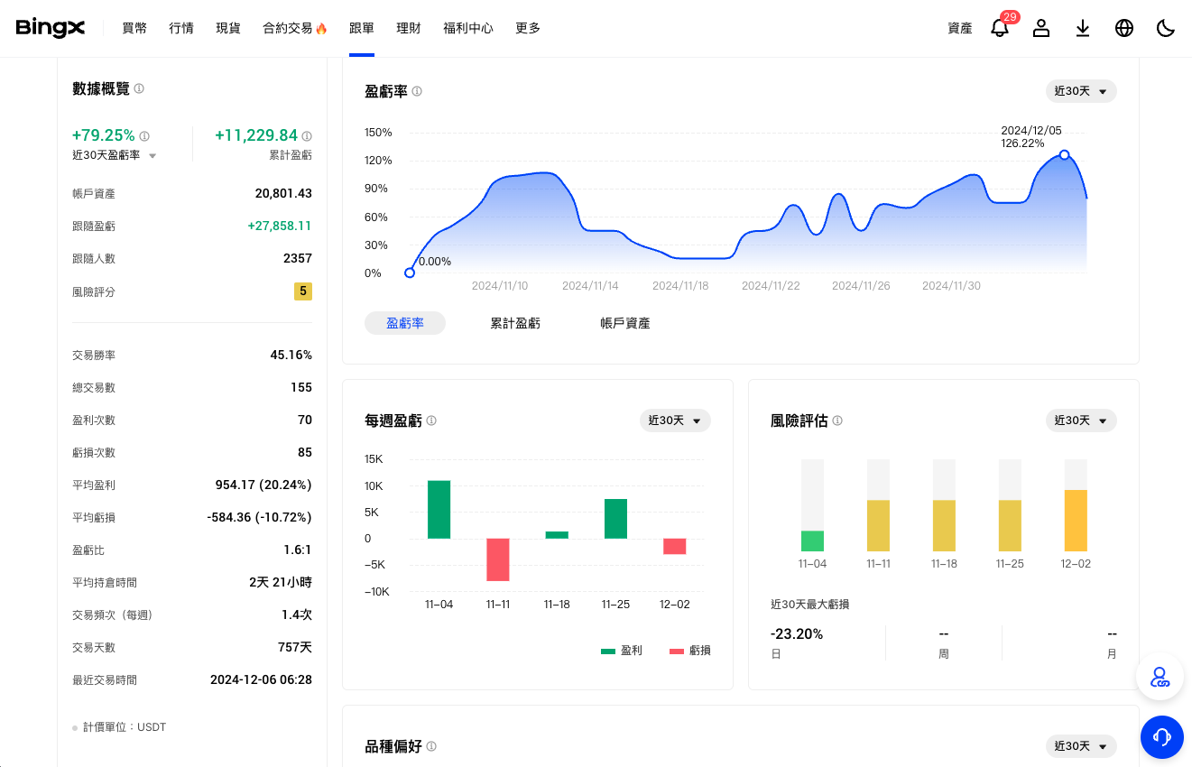Open the customer support headset icon
This screenshot has height=767, width=1192.
click(1162, 737)
